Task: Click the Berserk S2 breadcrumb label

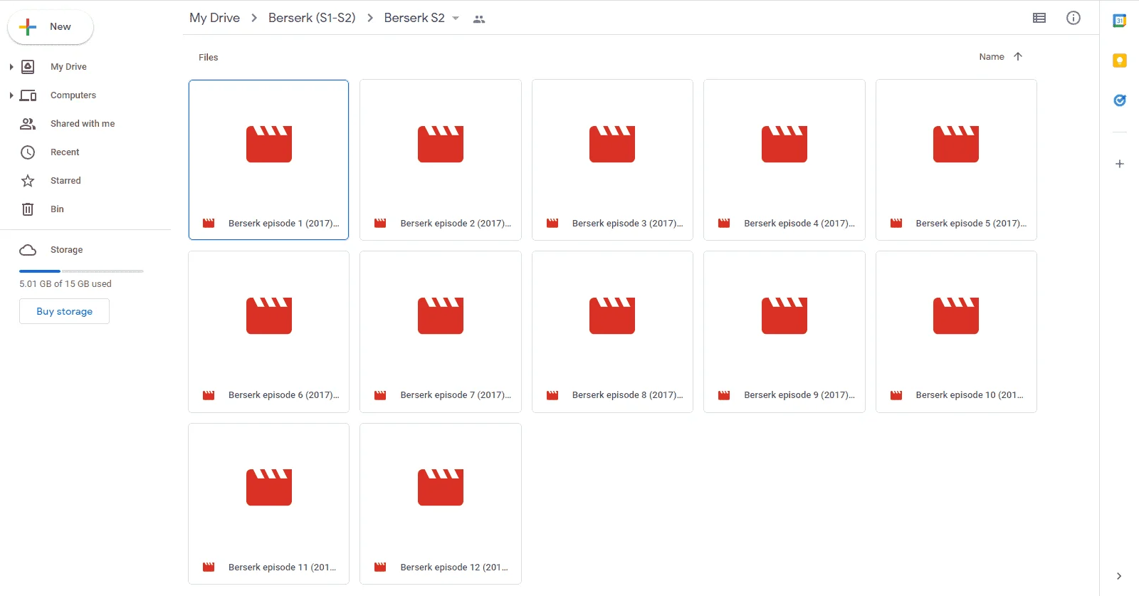Action: pyautogui.click(x=414, y=18)
